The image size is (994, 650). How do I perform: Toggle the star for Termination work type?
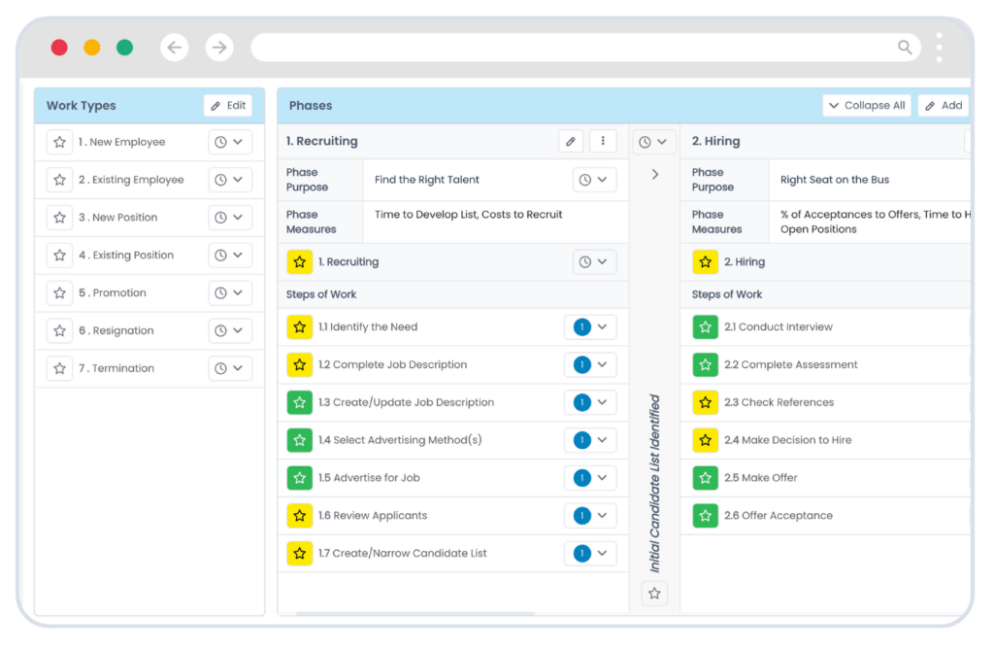click(x=60, y=369)
